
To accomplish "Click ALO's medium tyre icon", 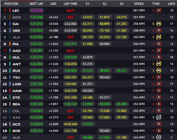I will [x=159, y=37].
